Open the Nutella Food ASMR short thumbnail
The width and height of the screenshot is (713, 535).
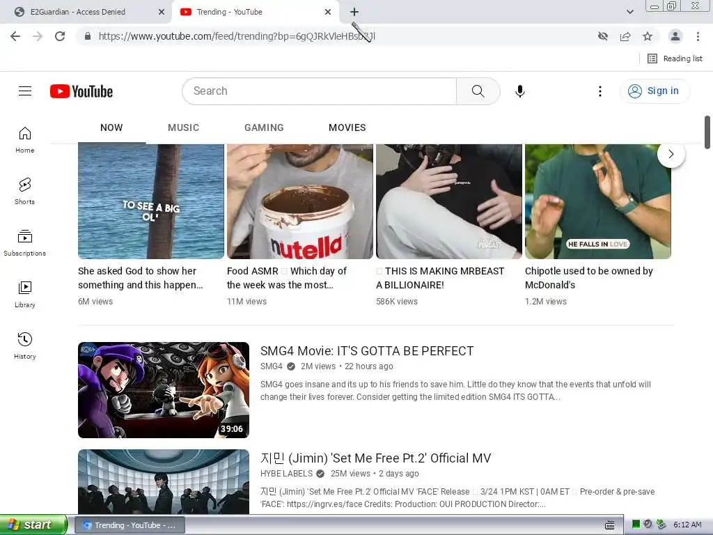(299, 201)
